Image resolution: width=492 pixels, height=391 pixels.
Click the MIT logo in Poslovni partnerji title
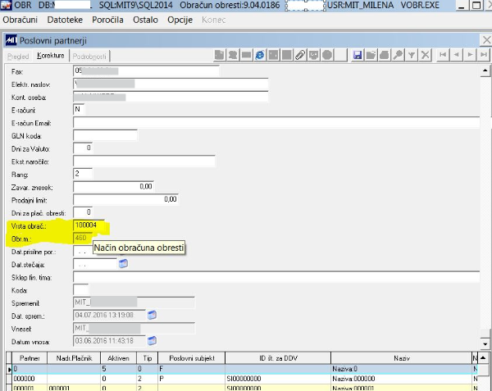pos(11,40)
